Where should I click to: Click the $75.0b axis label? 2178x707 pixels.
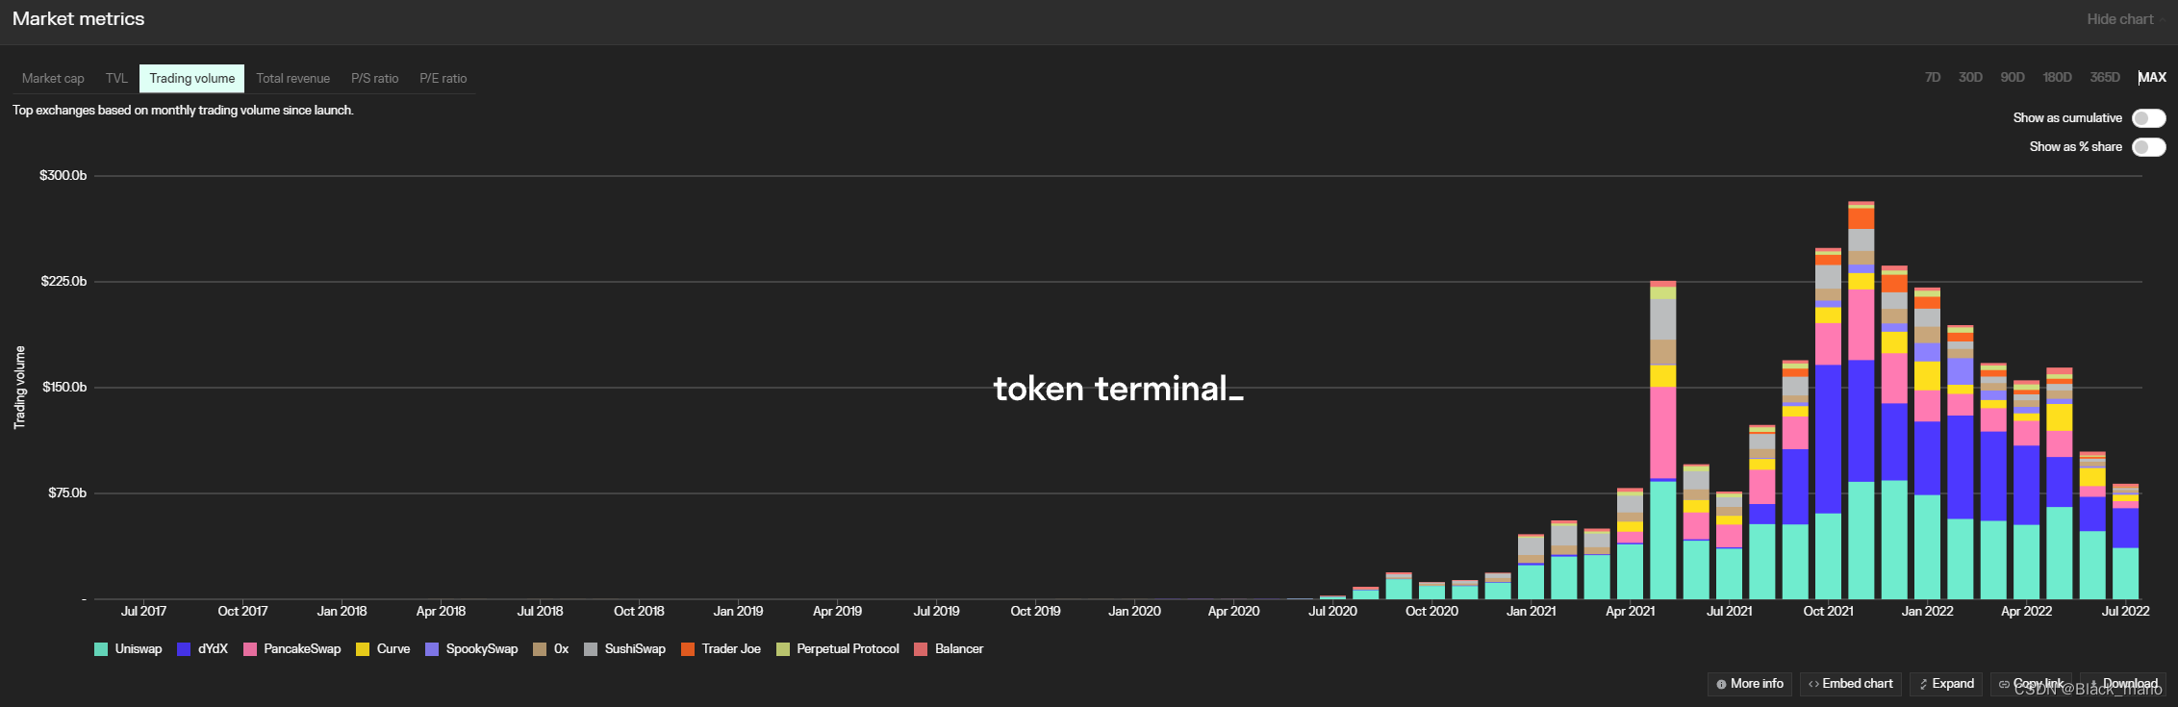tap(67, 493)
